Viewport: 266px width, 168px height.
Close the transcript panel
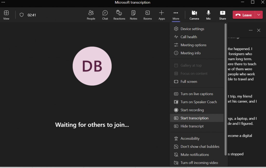(x=259, y=30)
